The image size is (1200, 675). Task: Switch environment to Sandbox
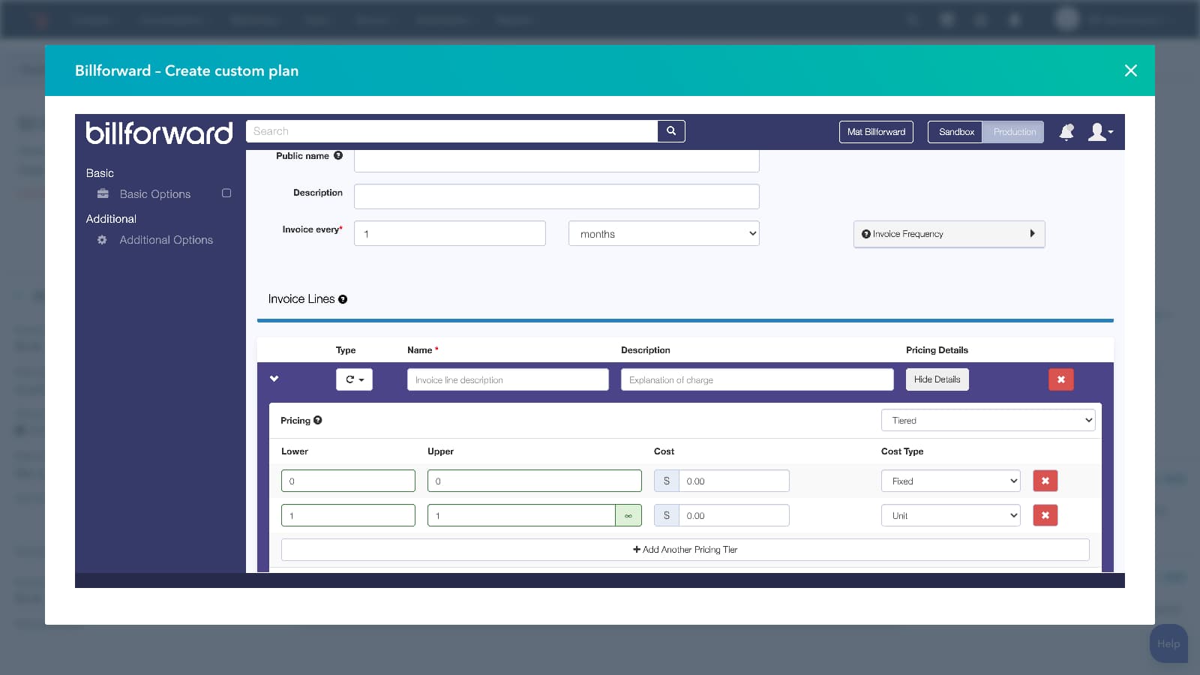pos(955,132)
